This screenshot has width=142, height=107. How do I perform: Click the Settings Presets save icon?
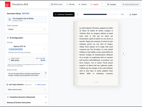point(7,85)
